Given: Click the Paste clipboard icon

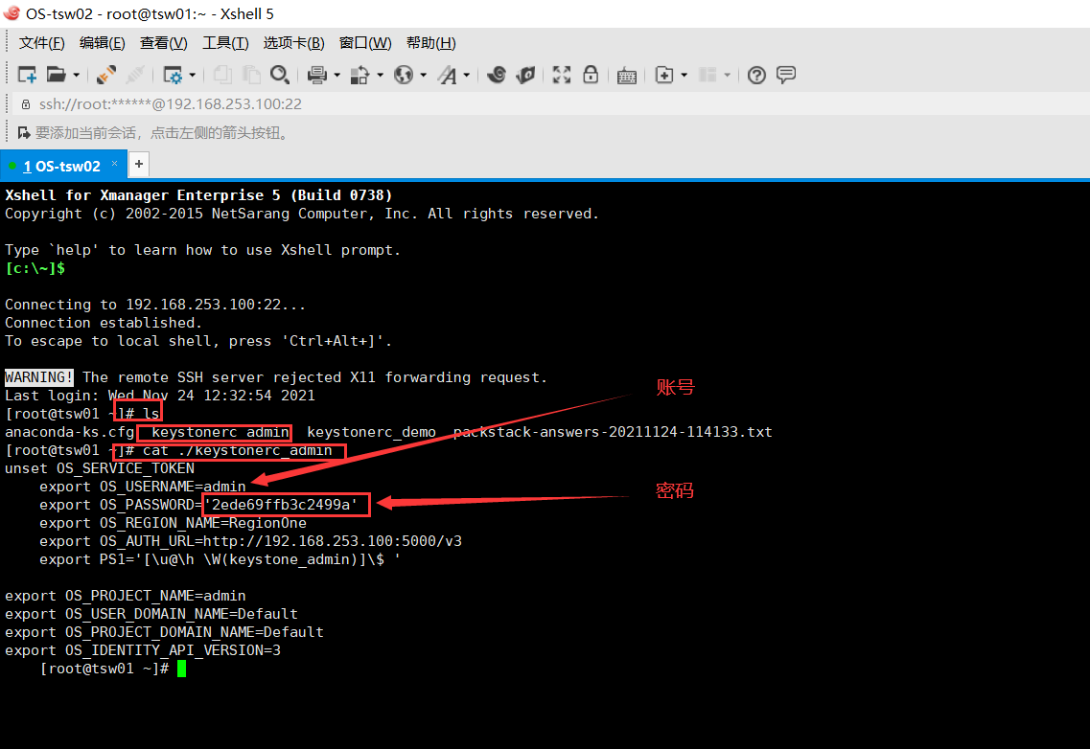Looking at the screenshot, I should pyautogui.click(x=251, y=75).
